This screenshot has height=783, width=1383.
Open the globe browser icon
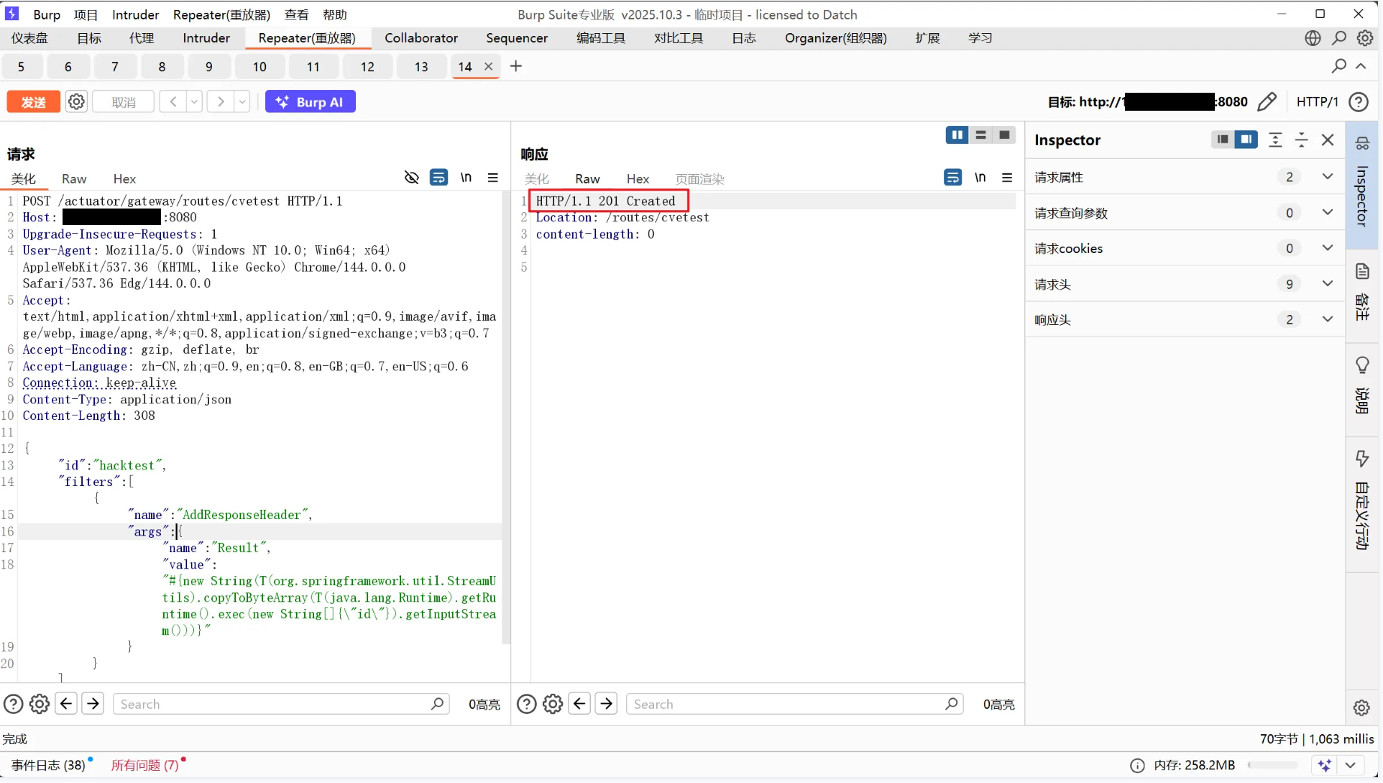click(x=1313, y=38)
